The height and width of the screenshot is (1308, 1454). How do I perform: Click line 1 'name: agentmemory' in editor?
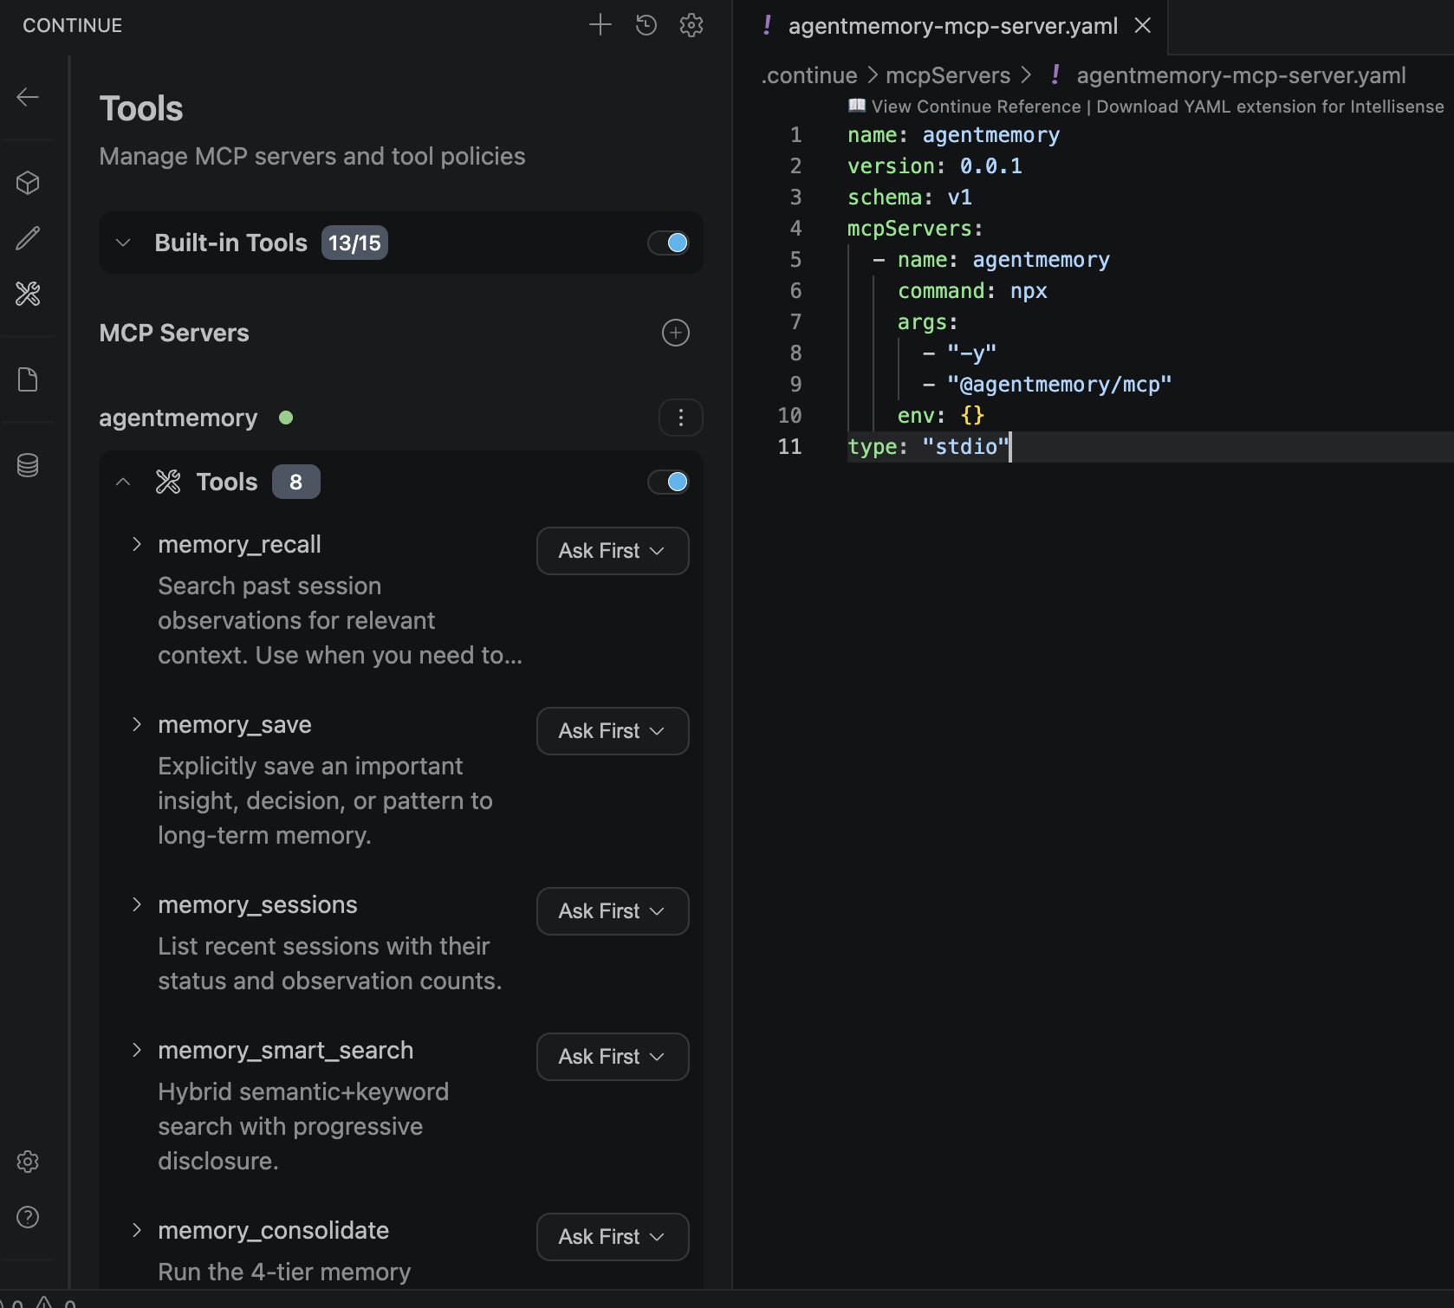tap(953, 135)
